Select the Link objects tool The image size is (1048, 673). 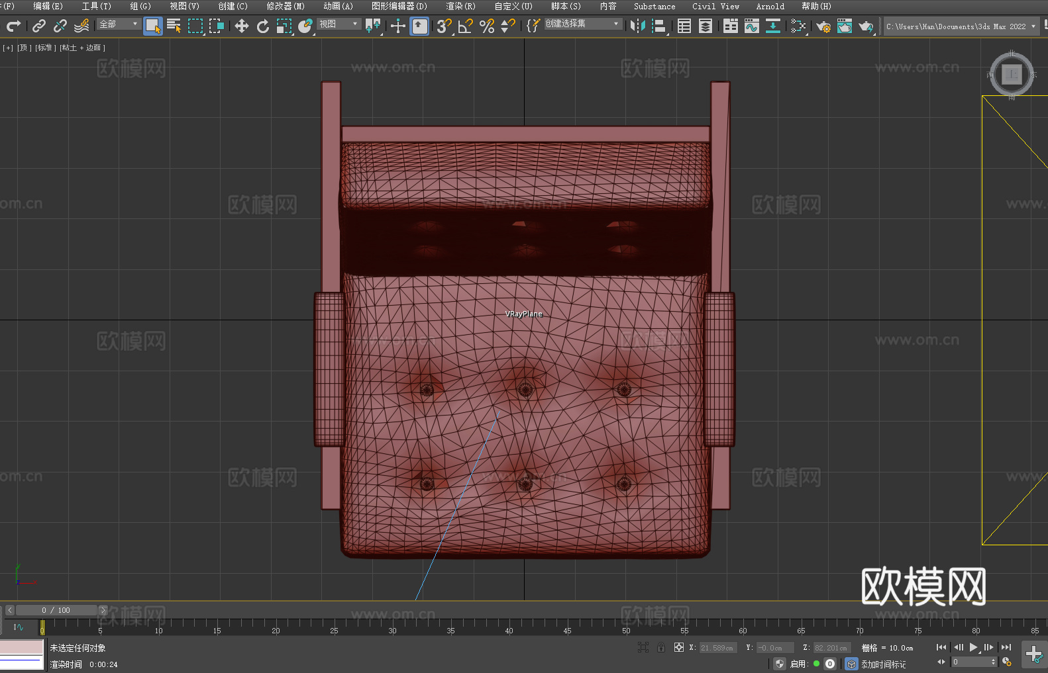click(39, 26)
